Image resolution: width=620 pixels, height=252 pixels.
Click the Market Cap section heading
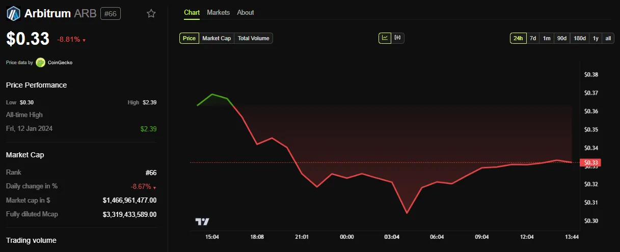25,155
